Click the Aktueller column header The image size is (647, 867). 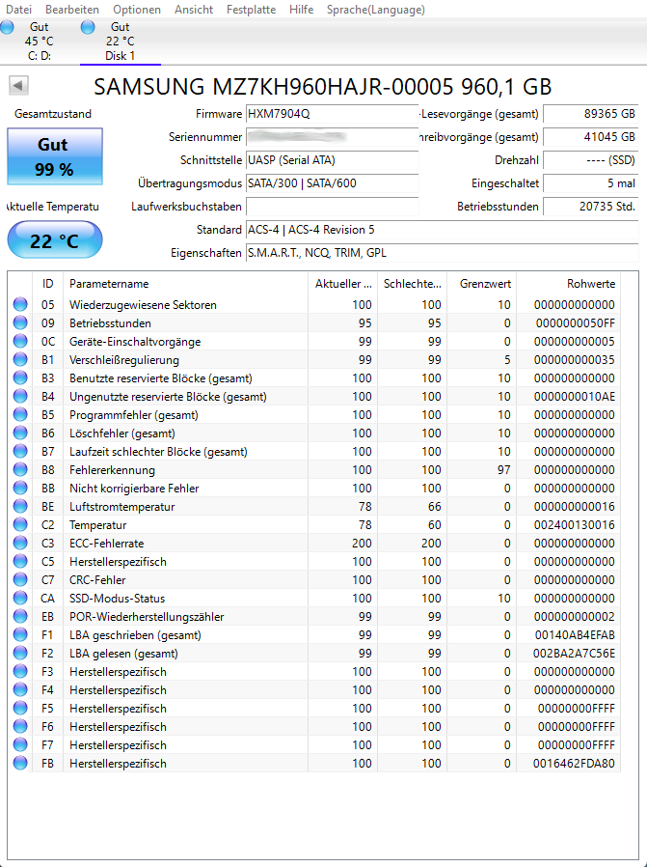tap(343, 284)
